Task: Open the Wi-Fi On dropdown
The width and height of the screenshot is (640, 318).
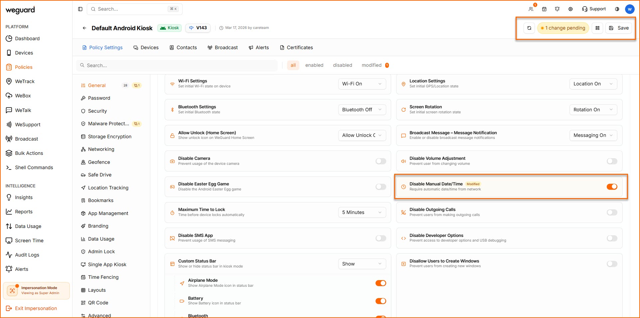Action: [362, 84]
